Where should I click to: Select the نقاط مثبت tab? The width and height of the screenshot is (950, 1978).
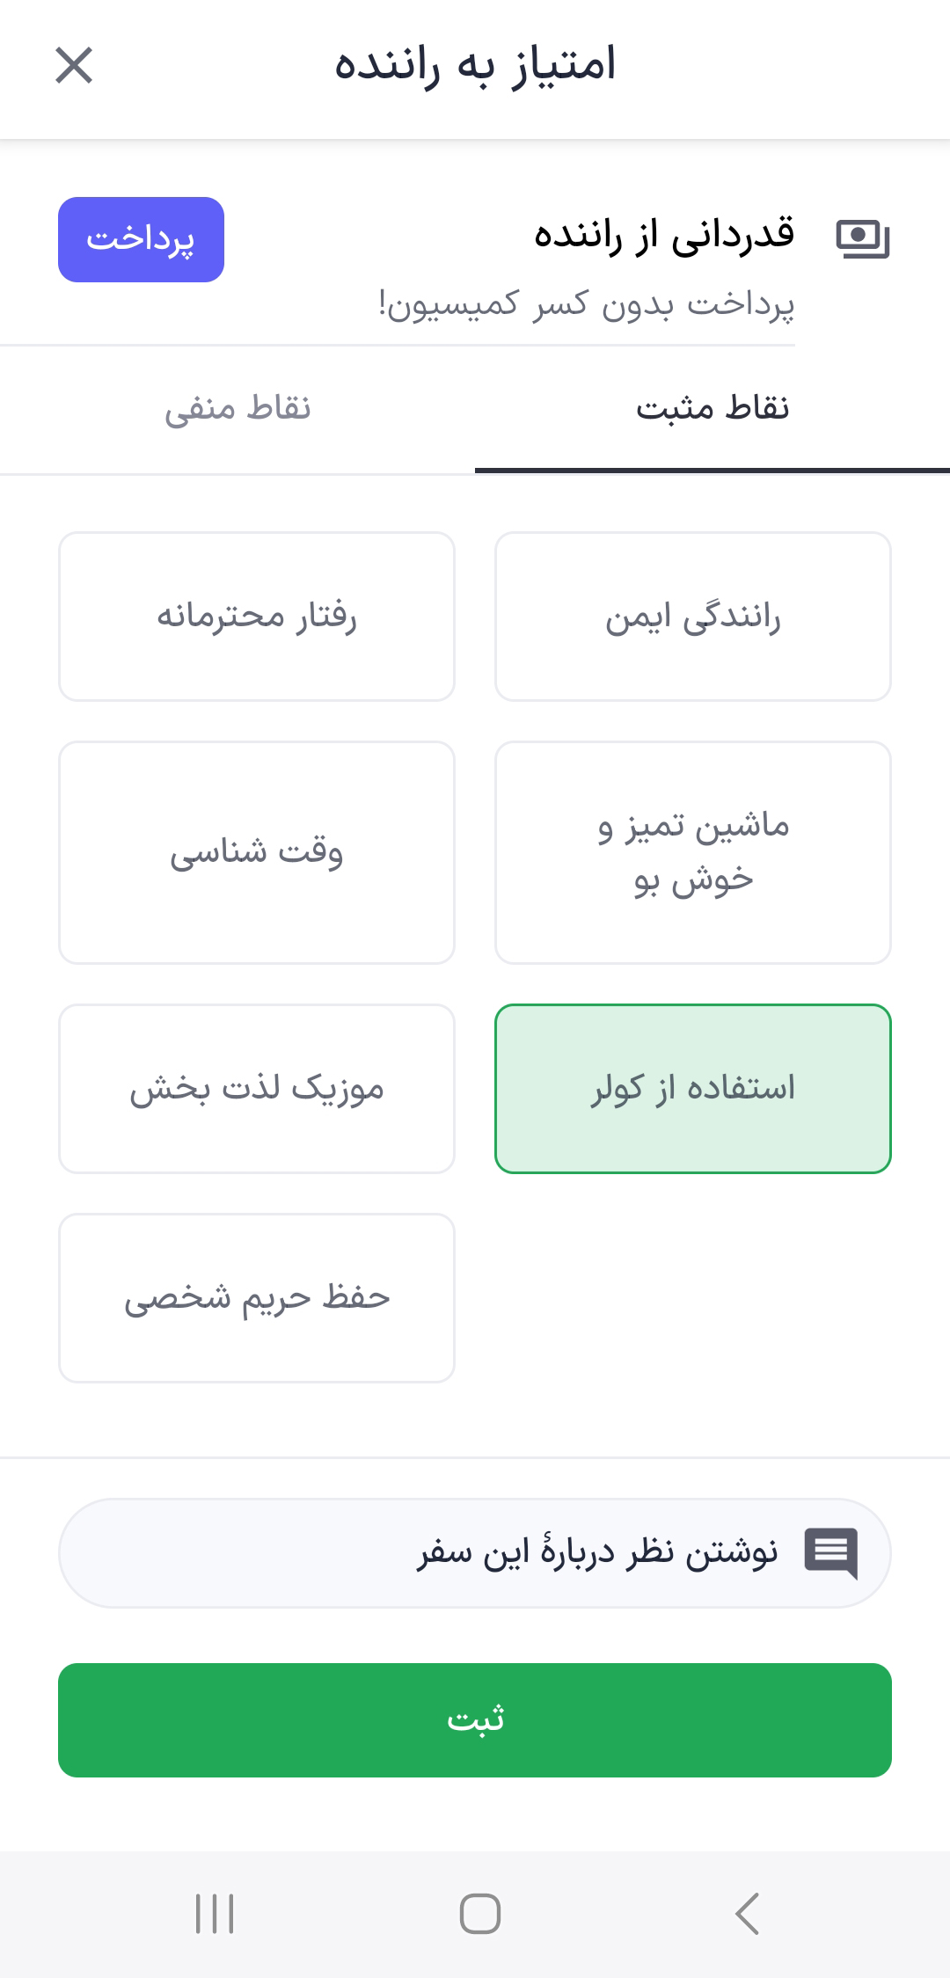point(712,409)
